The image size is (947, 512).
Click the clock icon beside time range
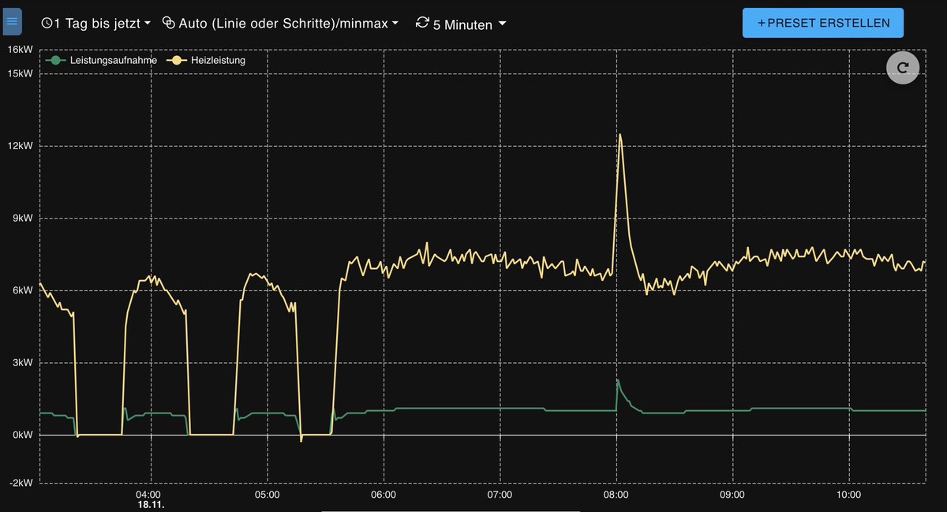pyautogui.click(x=47, y=24)
